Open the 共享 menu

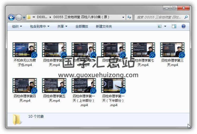62,26
